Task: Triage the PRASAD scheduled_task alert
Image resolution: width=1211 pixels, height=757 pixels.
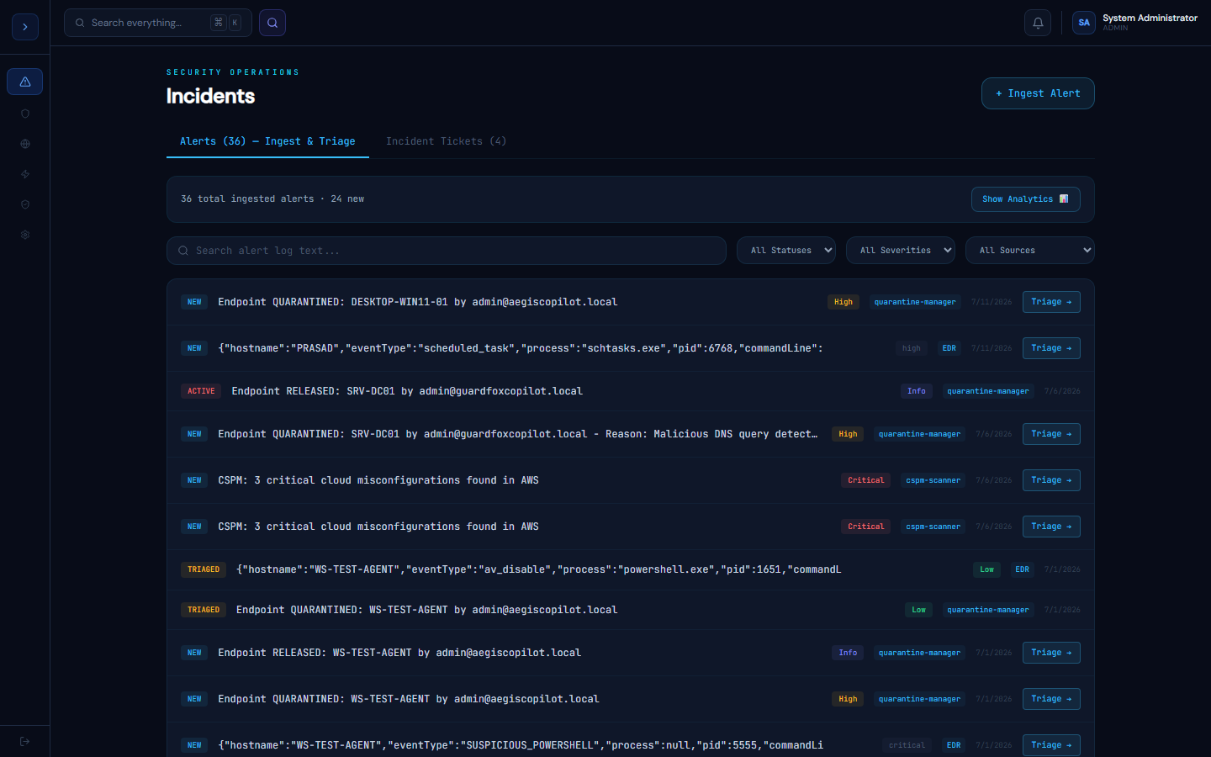Action: 1051,348
